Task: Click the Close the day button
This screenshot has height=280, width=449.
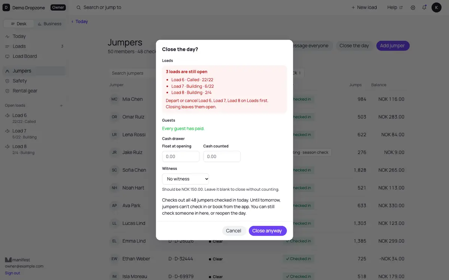Action: pos(354,46)
